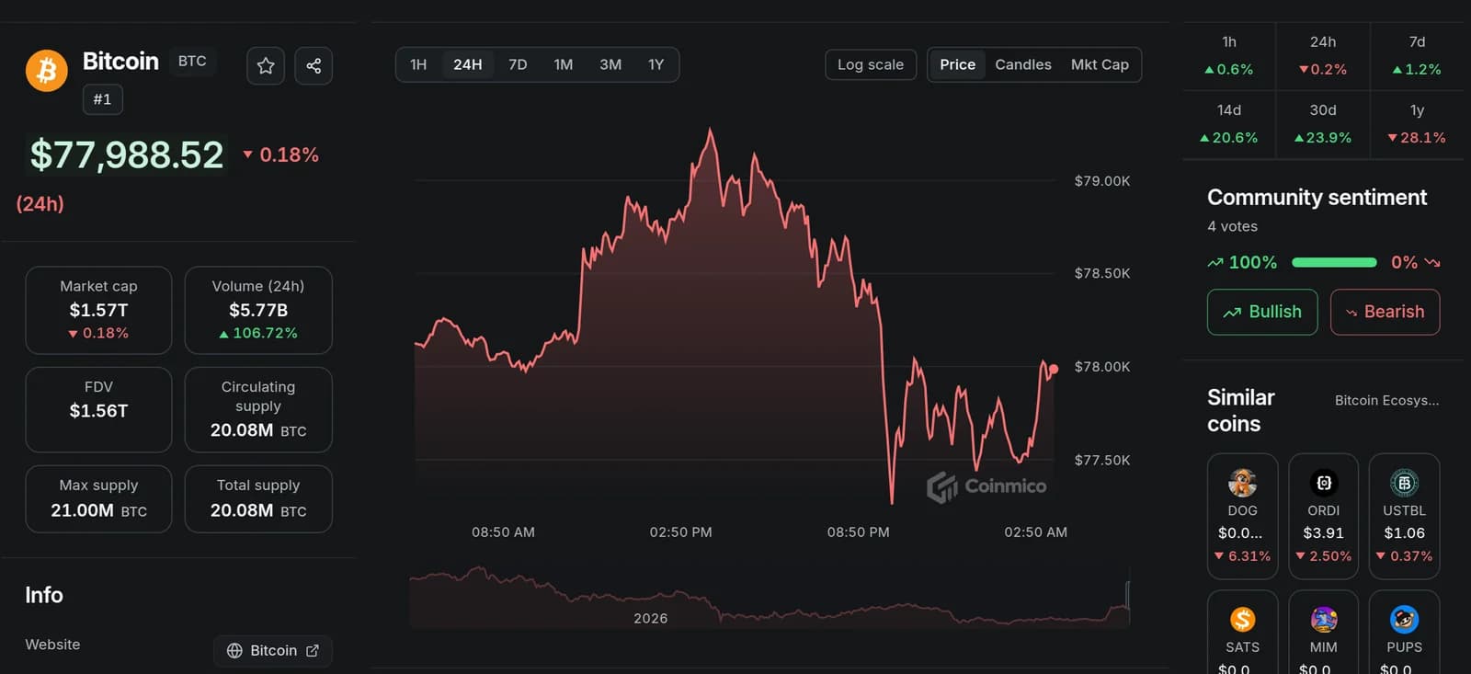Click the FDV $1.56T card

coord(98,409)
